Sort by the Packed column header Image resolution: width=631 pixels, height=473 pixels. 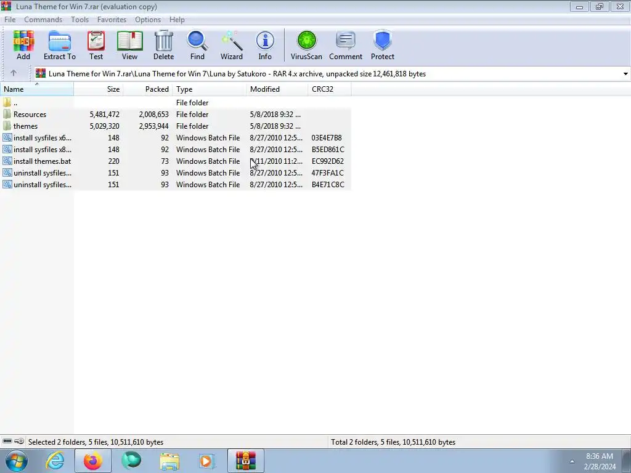click(x=148, y=89)
